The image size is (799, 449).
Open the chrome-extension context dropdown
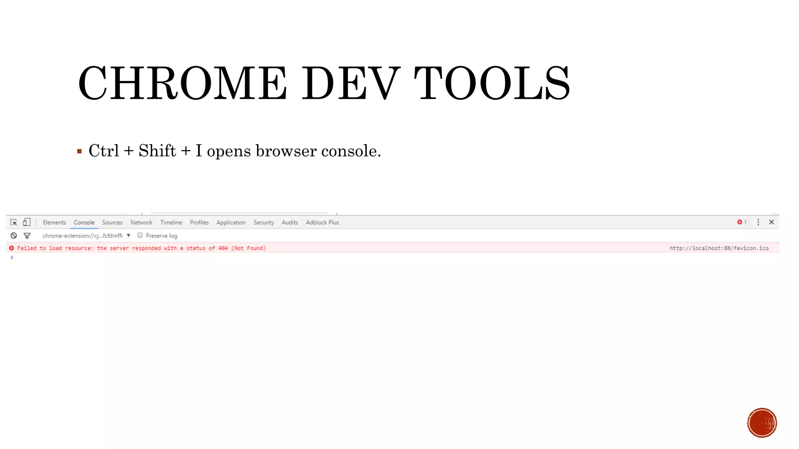point(86,235)
